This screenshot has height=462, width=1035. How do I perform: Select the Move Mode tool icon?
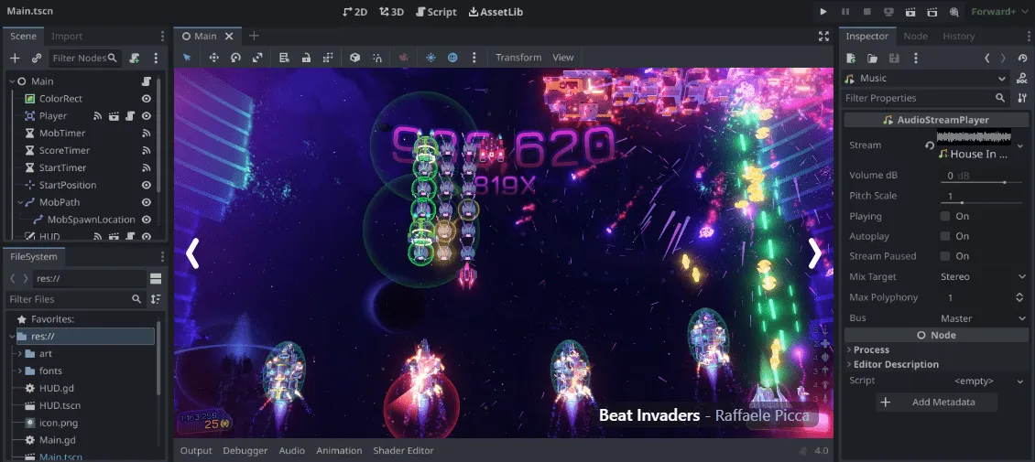point(213,58)
